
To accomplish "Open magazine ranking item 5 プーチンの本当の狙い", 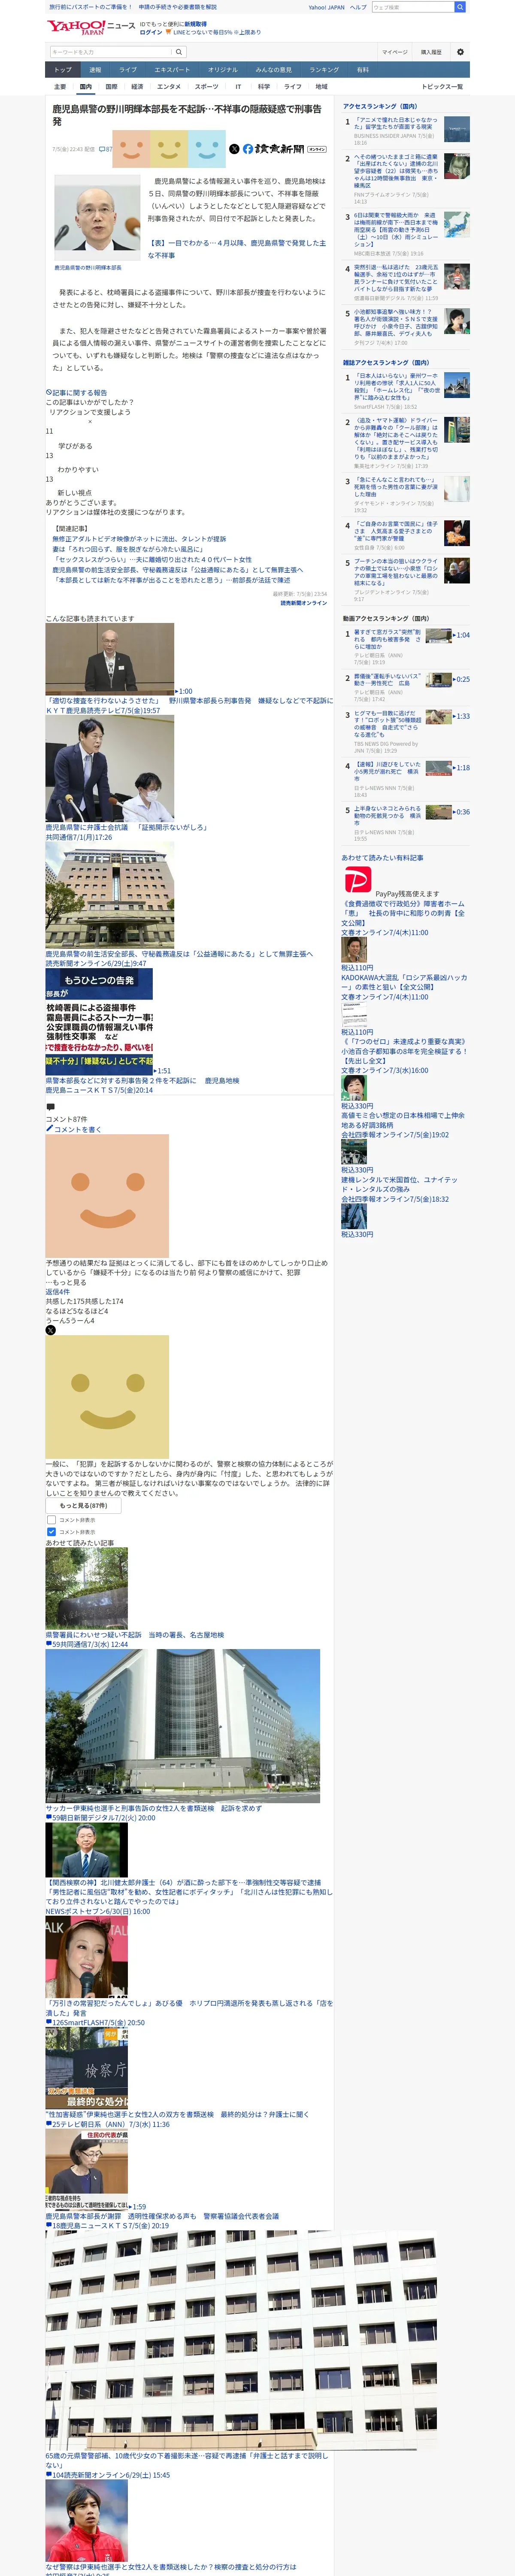I will click(396, 572).
